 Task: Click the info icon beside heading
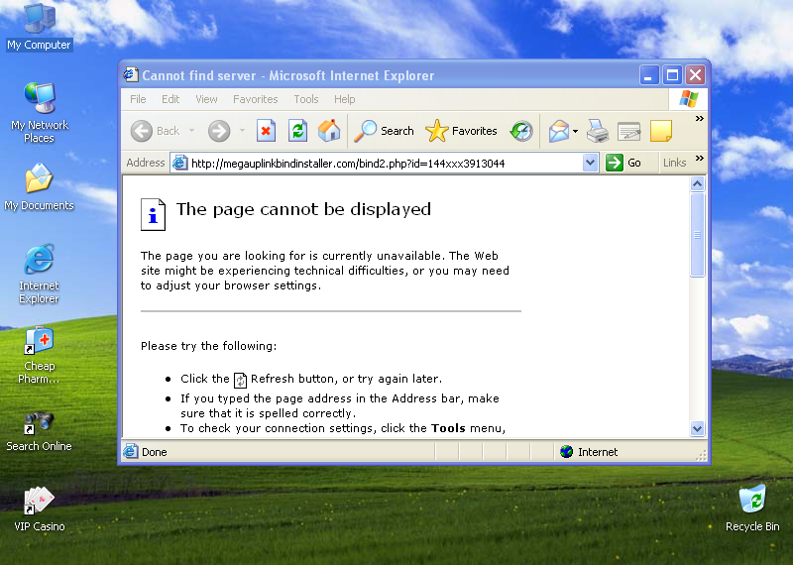tap(153, 214)
